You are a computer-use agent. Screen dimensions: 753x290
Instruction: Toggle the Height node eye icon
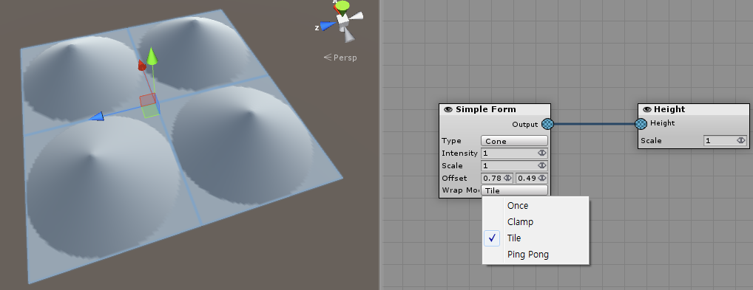647,109
